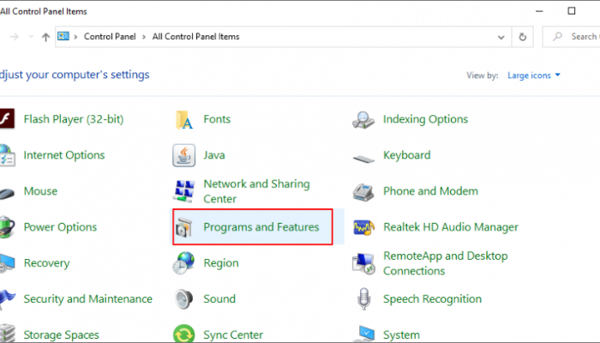Open the RemoteApp and Desktop Connections icon

[363, 263]
